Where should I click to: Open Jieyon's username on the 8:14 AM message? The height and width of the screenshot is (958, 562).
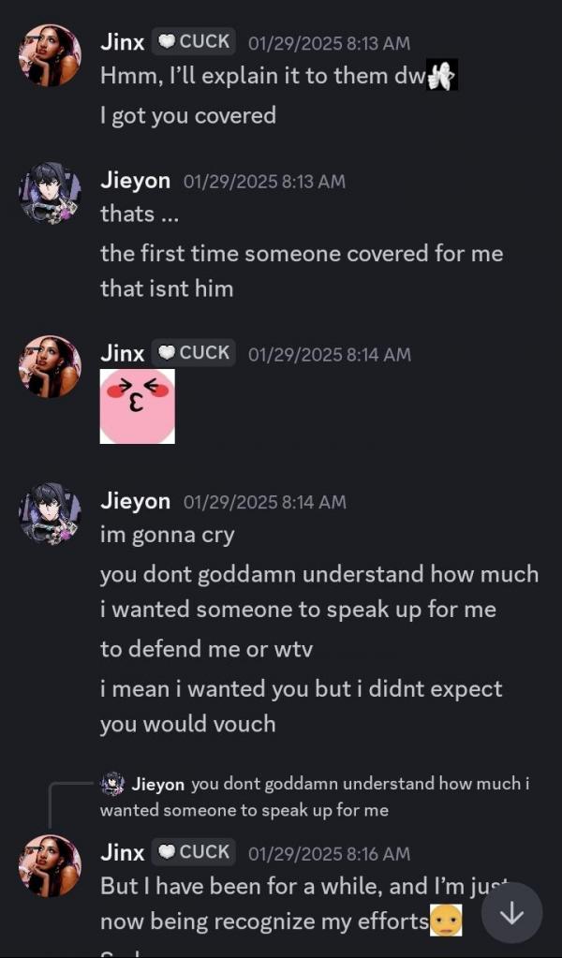pyautogui.click(x=135, y=502)
